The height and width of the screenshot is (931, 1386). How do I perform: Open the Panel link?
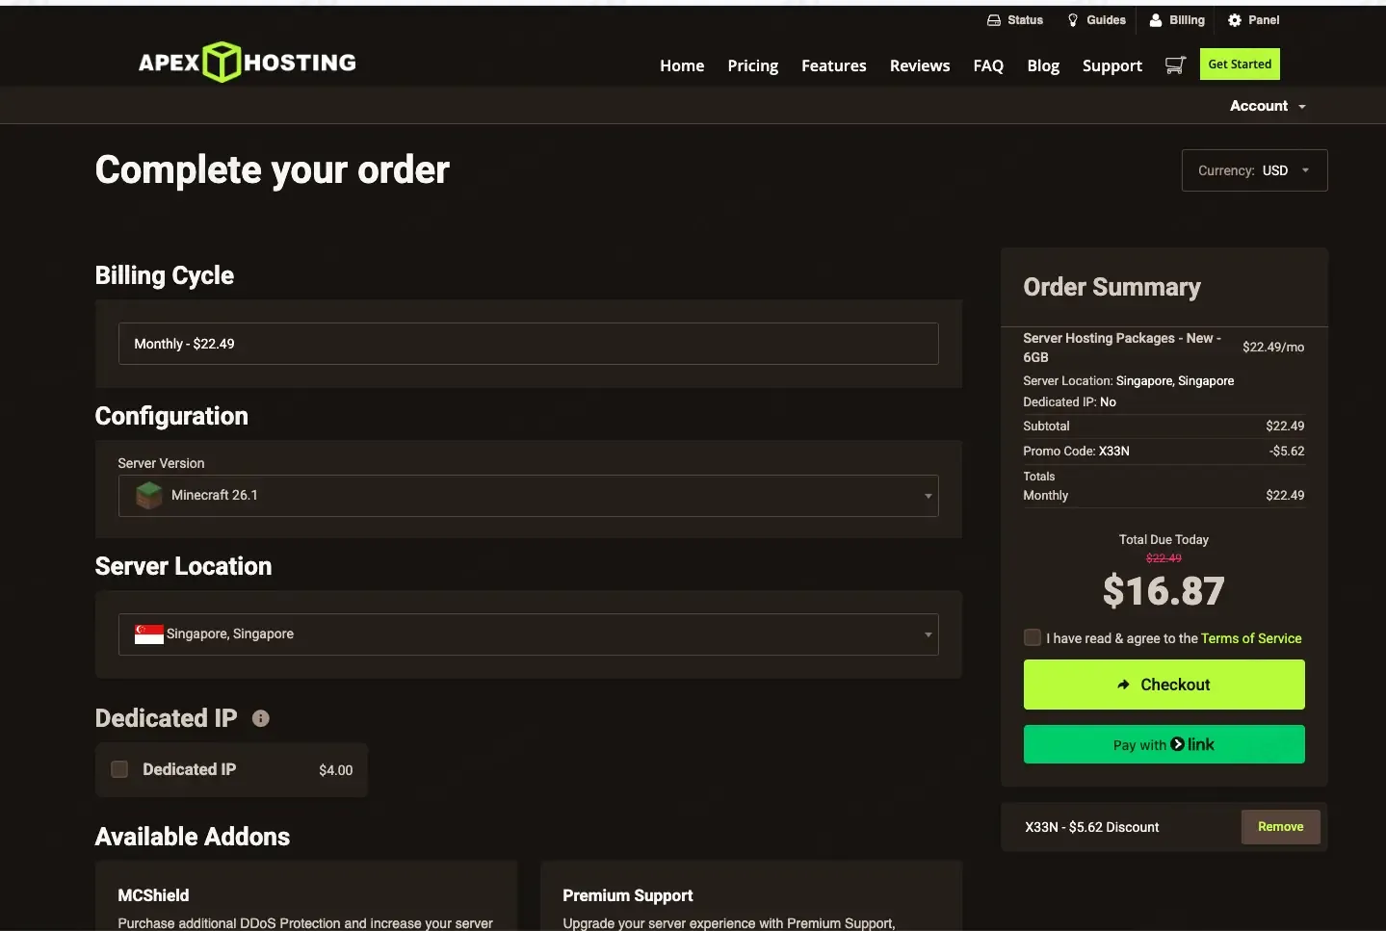click(1264, 20)
